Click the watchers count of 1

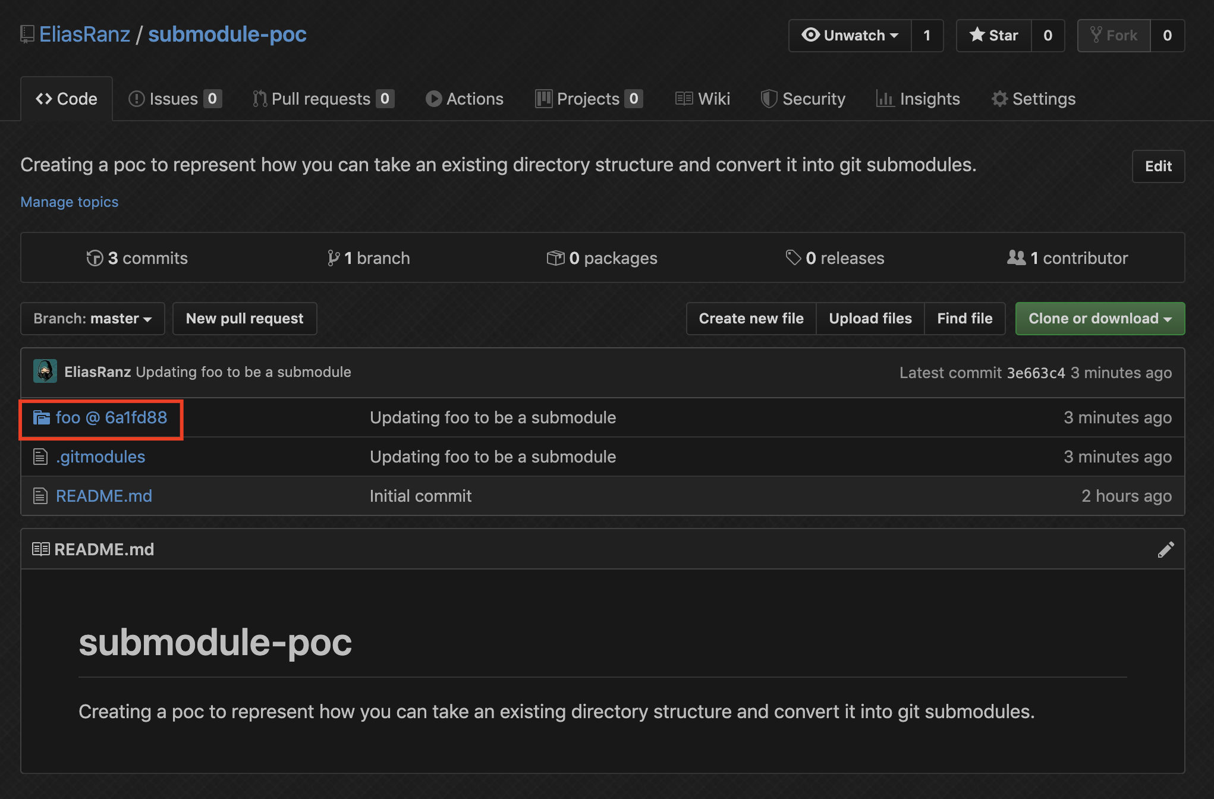(x=927, y=36)
